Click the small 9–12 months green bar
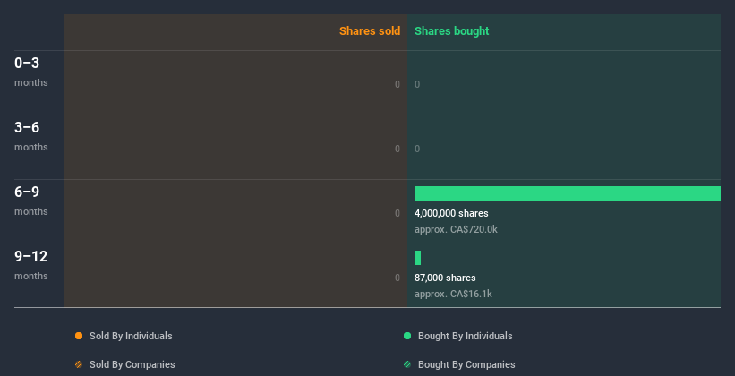 click(x=418, y=258)
